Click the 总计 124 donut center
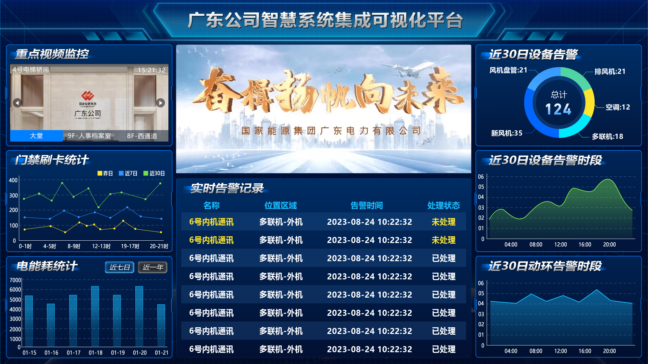 pos(559,103)
